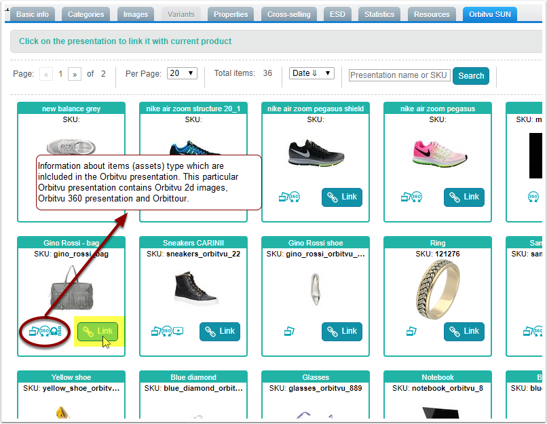Click the grey Gino Rossi bag thumbnail
547x424 pixels.
point(72,288)
